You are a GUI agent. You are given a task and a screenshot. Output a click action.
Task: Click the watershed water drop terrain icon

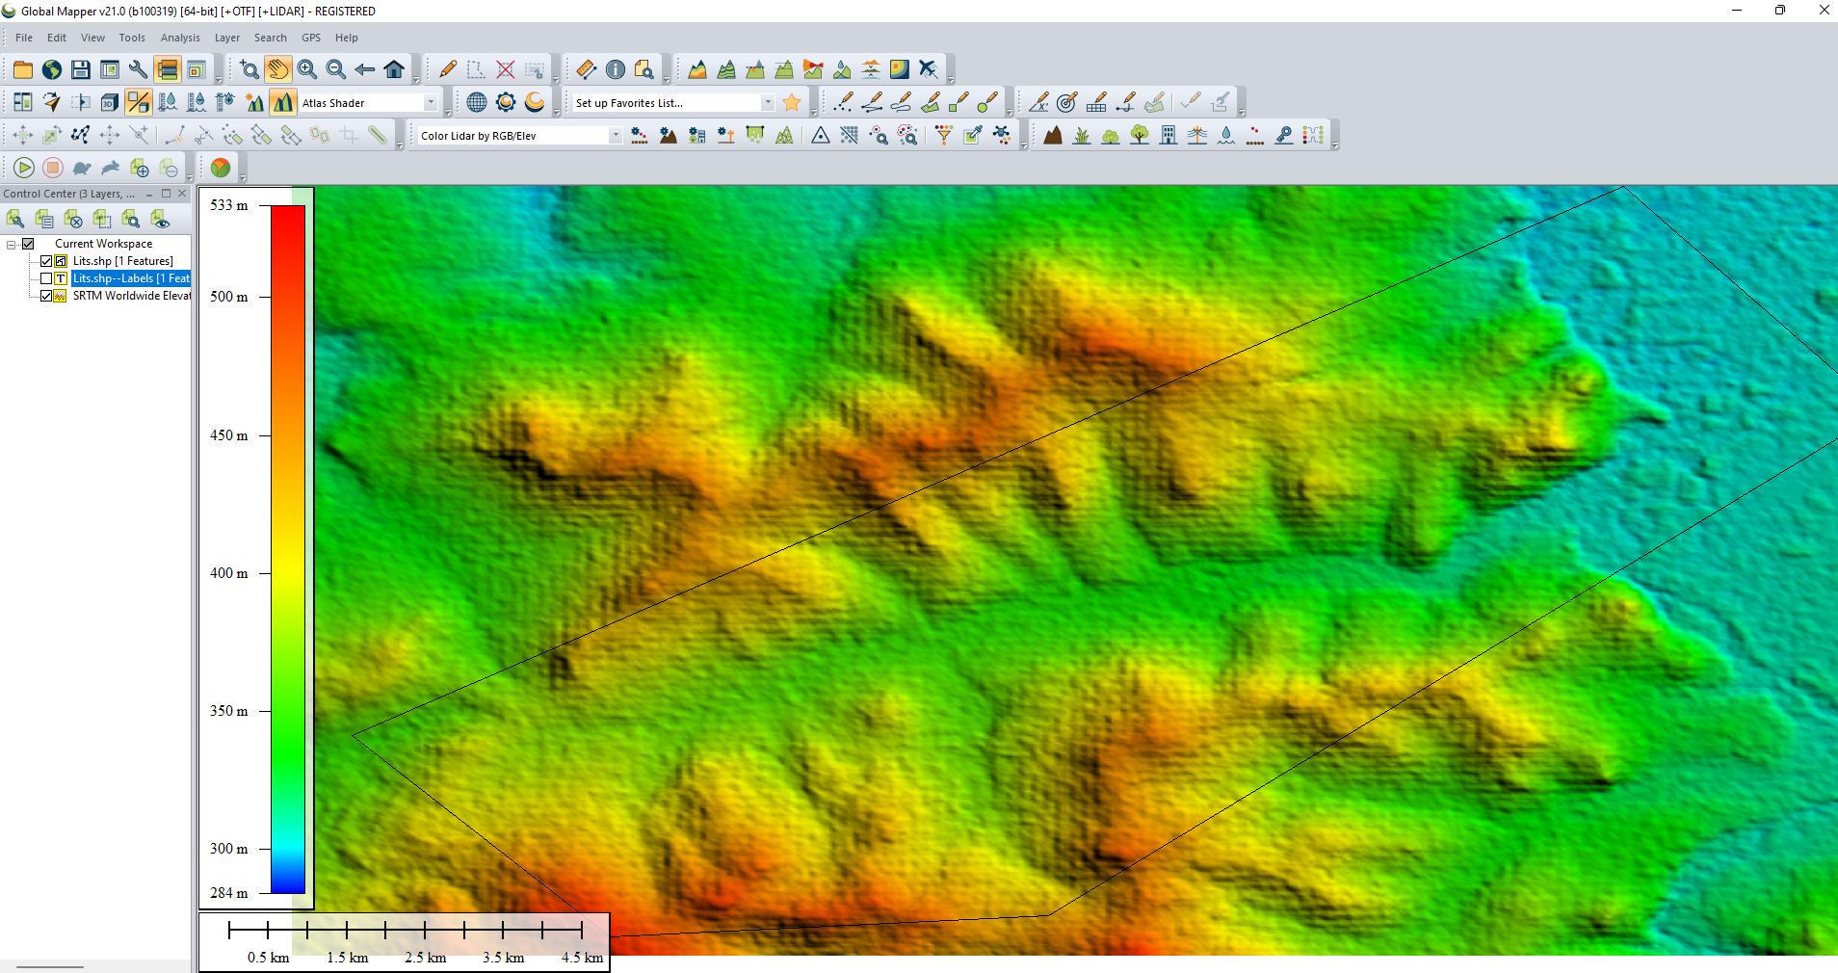(x=842, y=69)
